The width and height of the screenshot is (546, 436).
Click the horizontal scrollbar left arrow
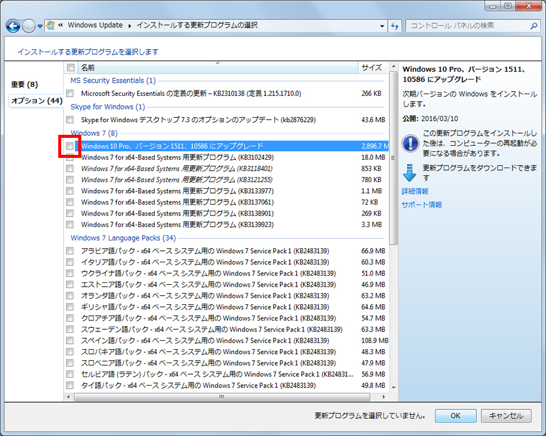68,397
